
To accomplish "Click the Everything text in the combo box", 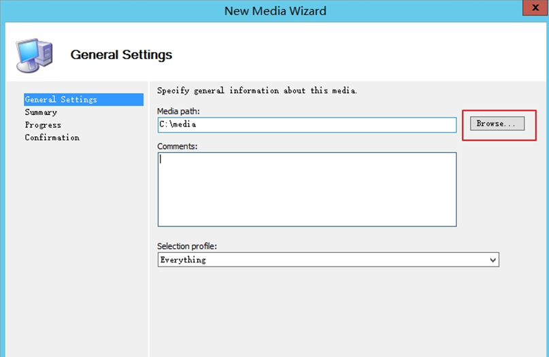I will 183,260.
